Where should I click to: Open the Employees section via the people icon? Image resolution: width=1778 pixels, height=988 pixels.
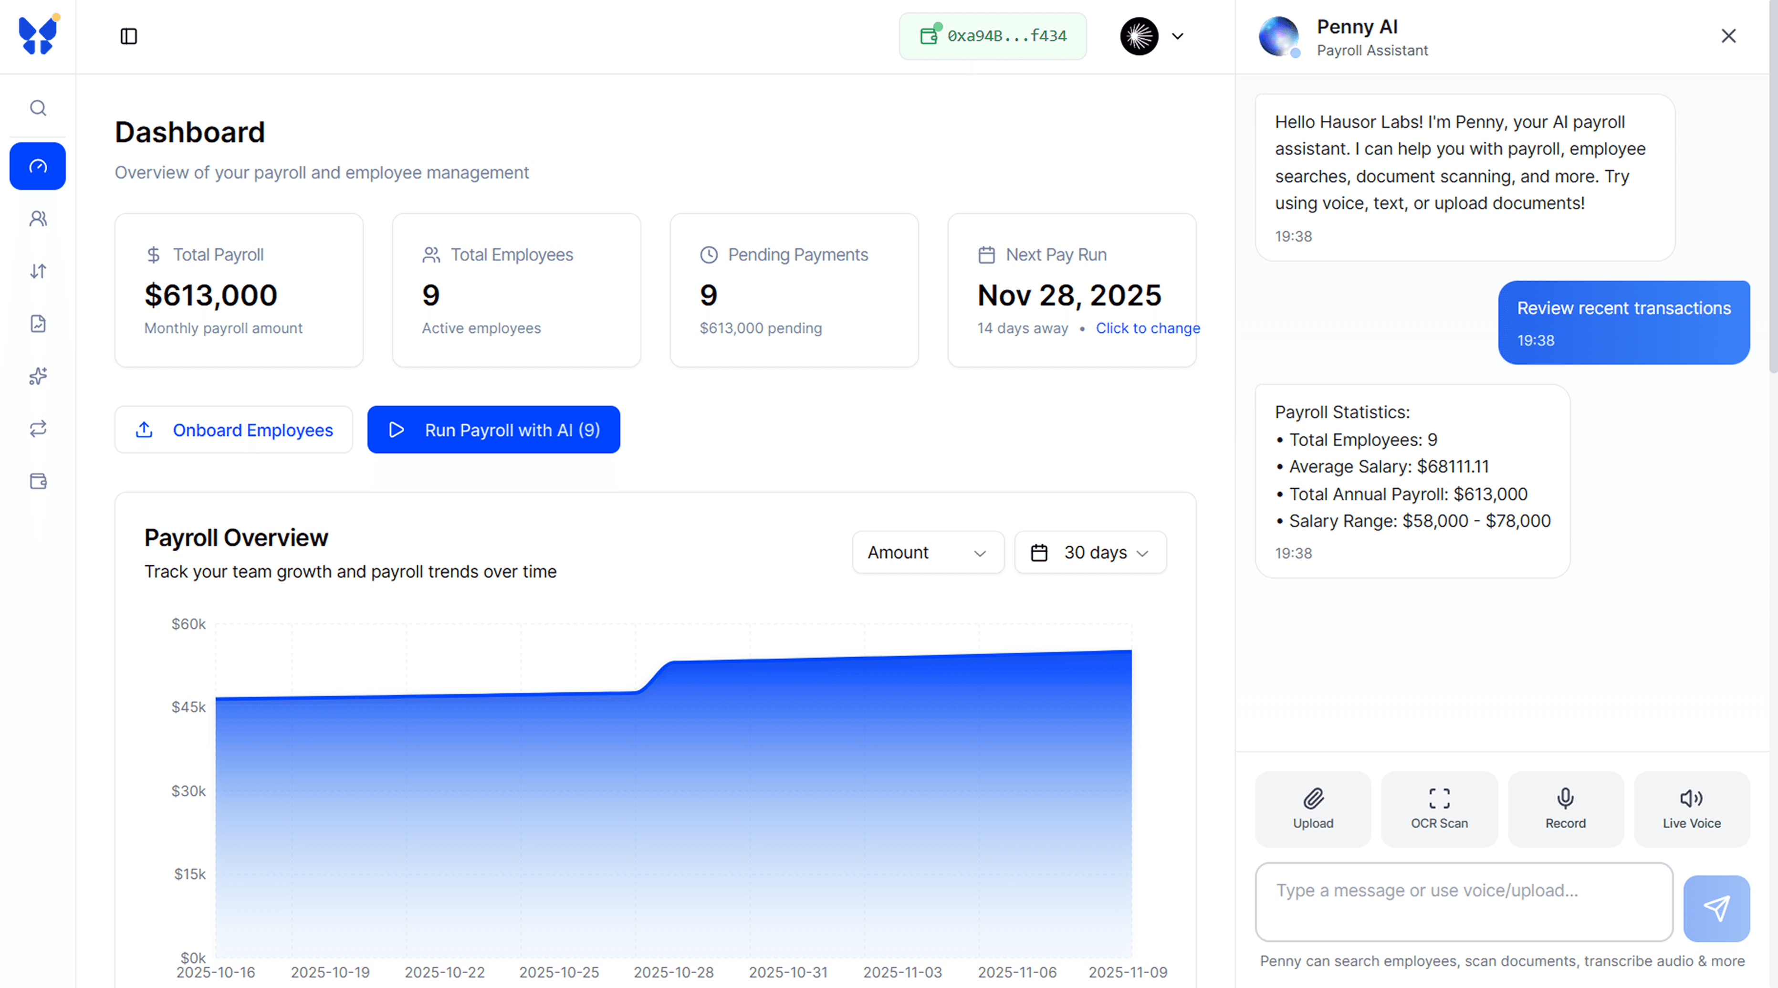click(37, 218)
